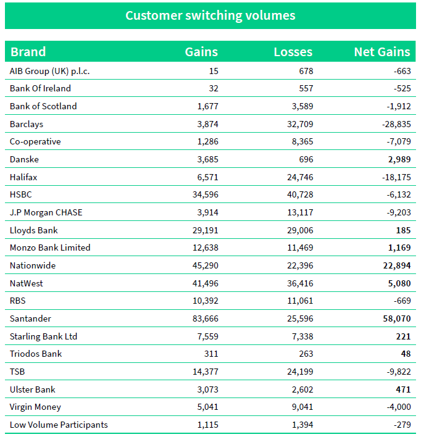
Task: Click the J.P Morgan CHASE brand name
Action: click(x=46, y=212)
